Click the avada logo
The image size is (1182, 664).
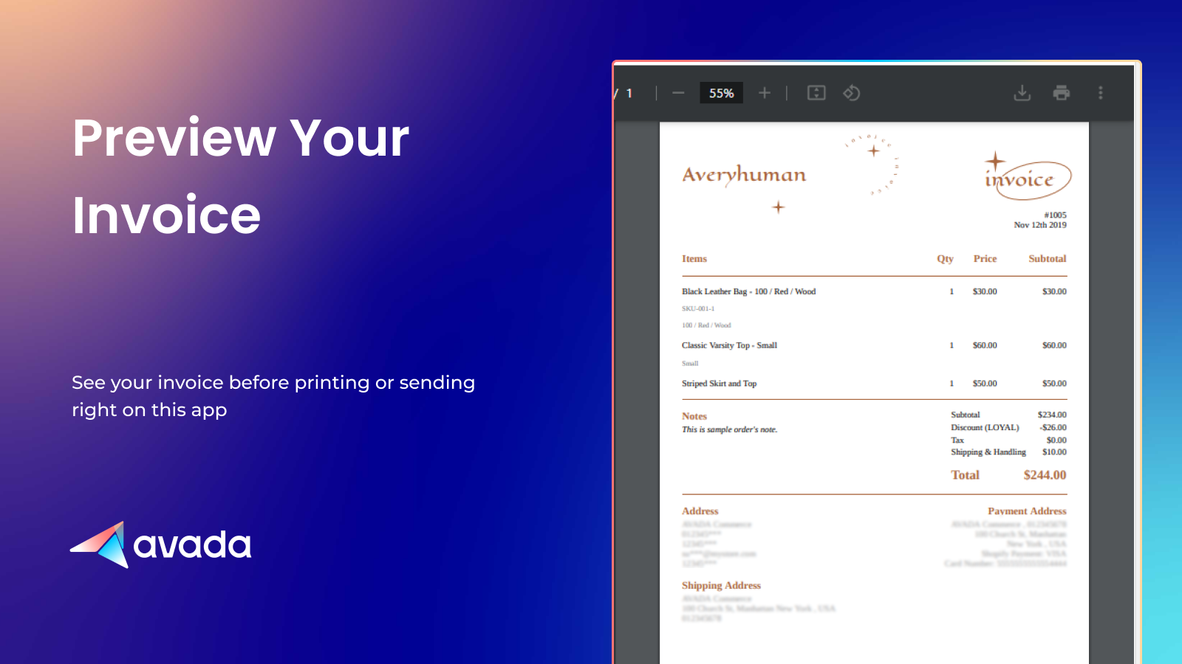click(161, 544)
